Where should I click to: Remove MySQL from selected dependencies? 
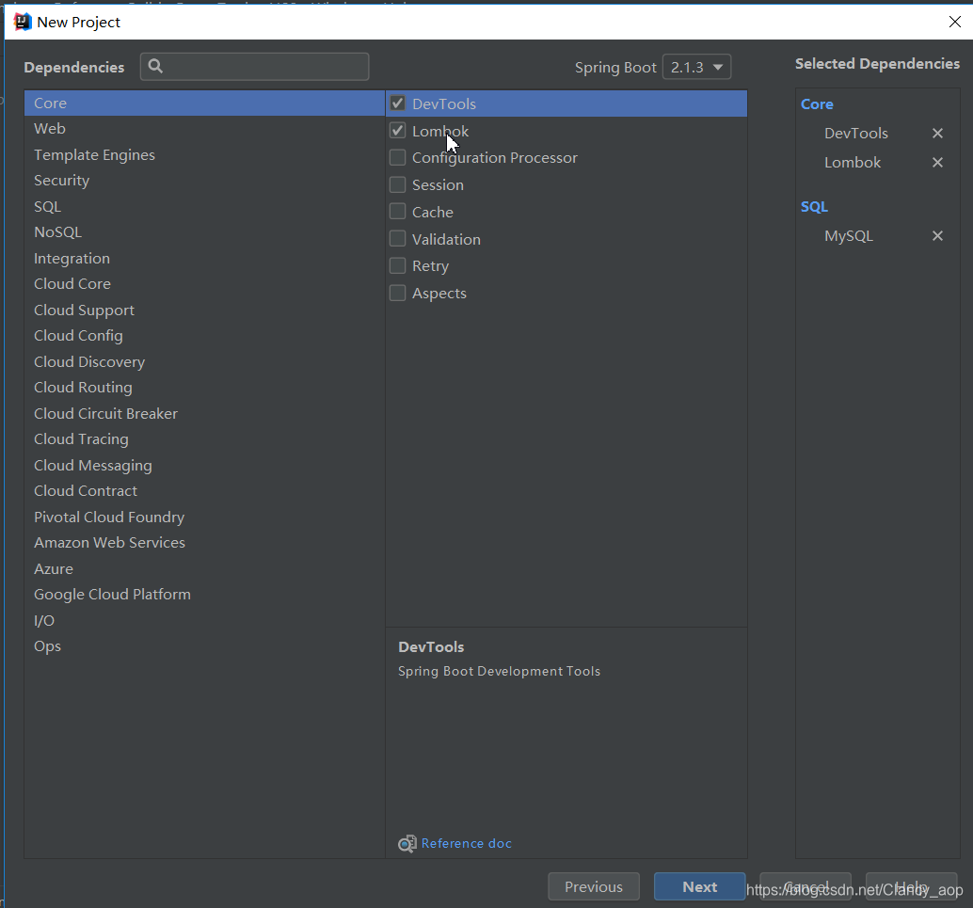tap(937, 236)
